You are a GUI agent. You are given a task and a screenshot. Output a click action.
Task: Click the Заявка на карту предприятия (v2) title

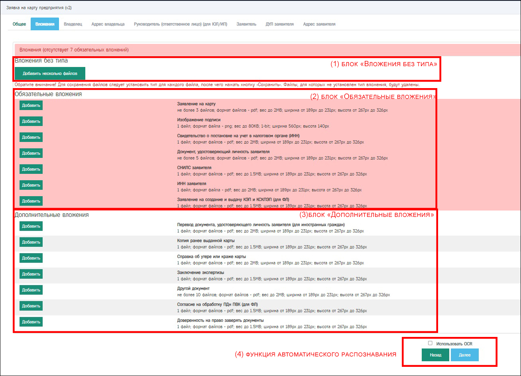[39, 8]
